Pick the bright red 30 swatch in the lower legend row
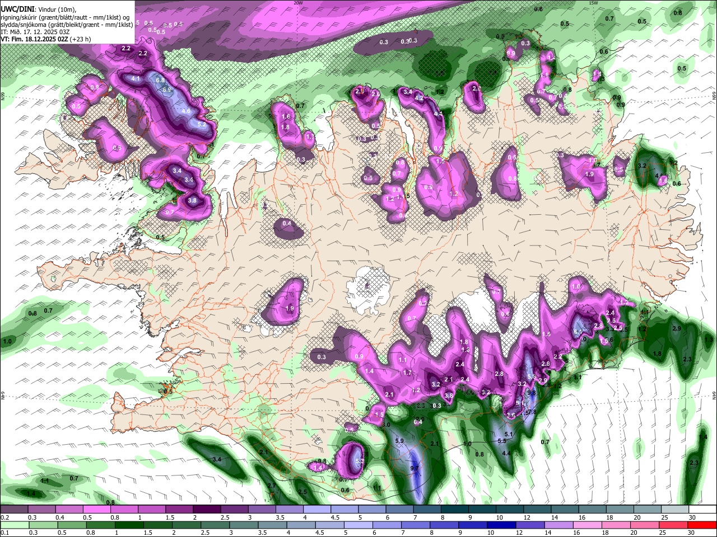Viewport: 717px width, 537px height. pyautogui.click(x=702, y=525)
